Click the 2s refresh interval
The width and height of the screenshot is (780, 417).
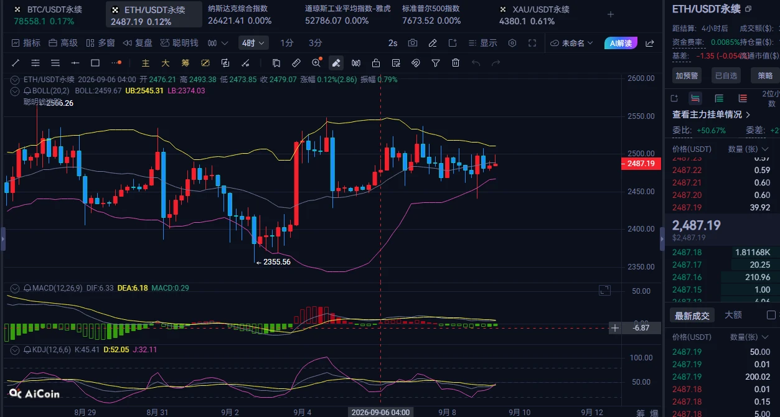click(x=393, y=43)
